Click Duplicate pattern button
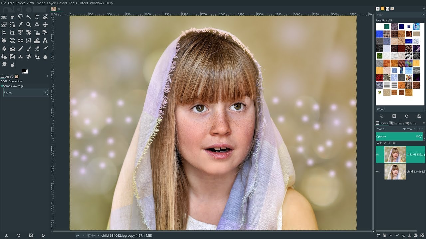Viewport: 426px width, 239px height. [x=382, y=116]
